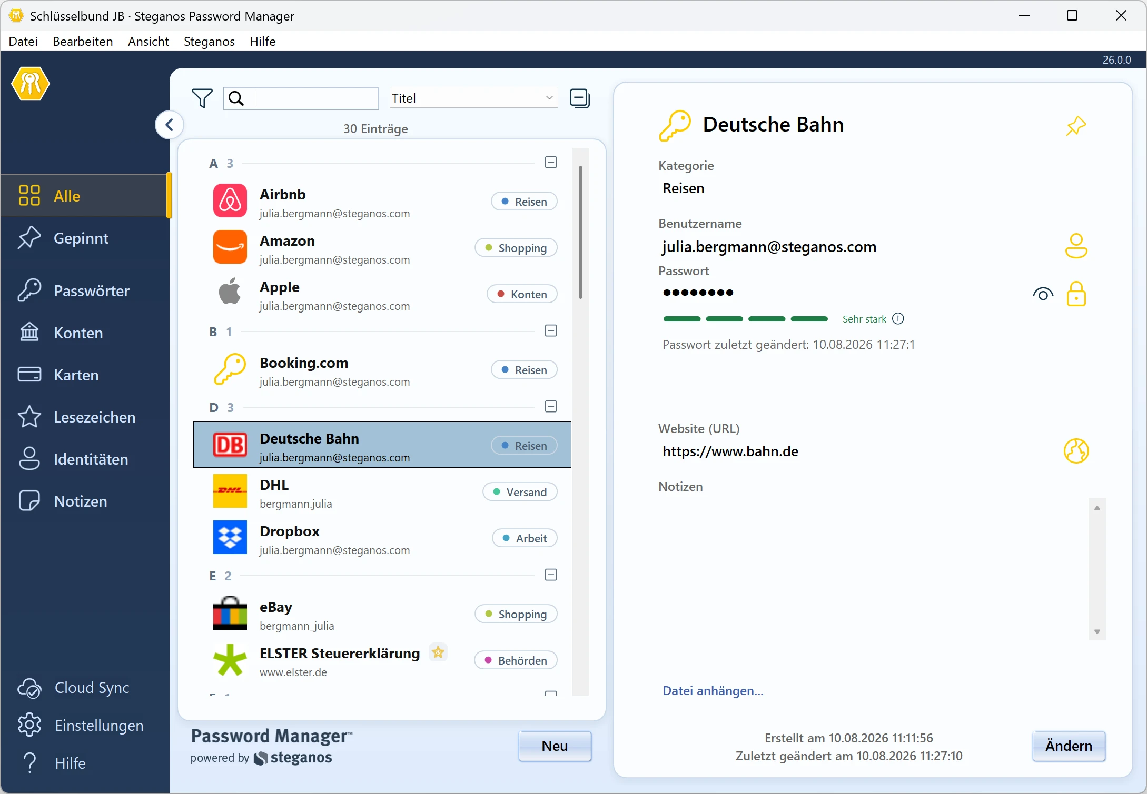Viewport: 1147px width, 794px height.
Task: Open Amazon entry icon
Action: click(230, 247)
